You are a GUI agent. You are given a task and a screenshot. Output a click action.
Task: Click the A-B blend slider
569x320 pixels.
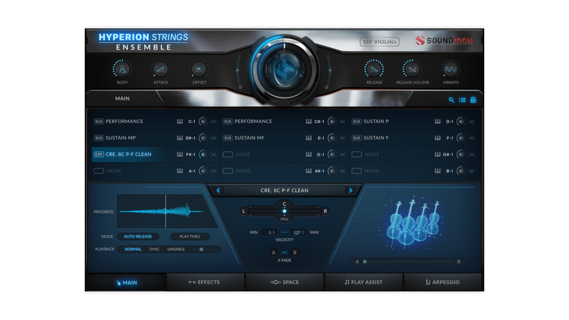(x=408, y=262)
